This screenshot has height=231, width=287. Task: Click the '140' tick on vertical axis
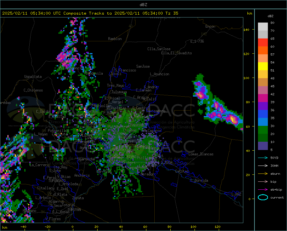247,30
